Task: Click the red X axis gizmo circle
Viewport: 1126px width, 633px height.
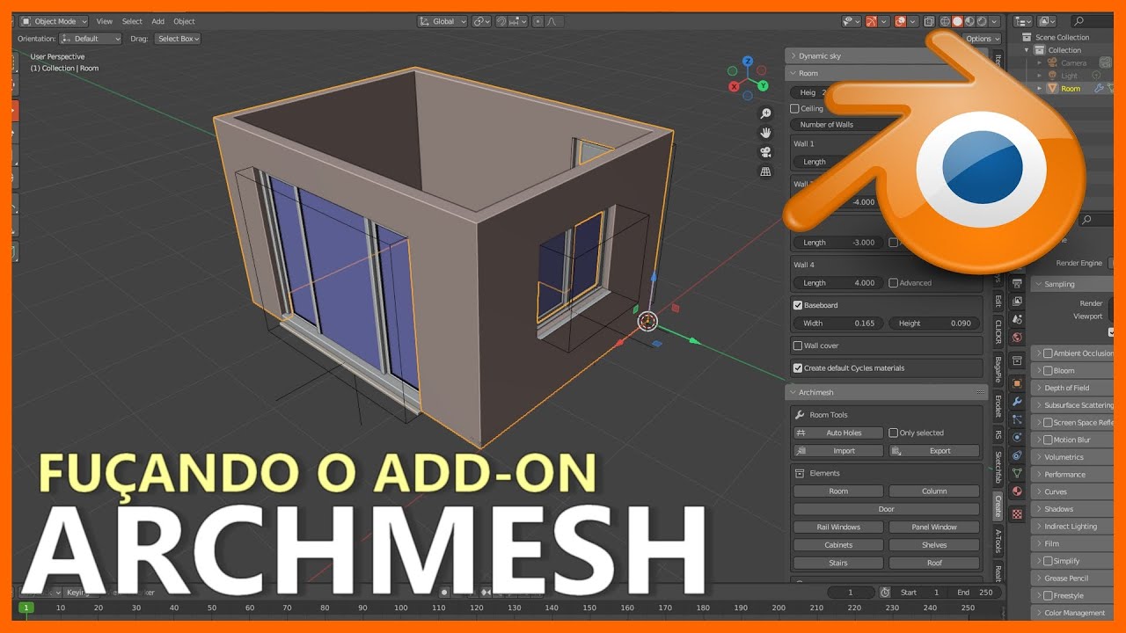Action: 735,86
